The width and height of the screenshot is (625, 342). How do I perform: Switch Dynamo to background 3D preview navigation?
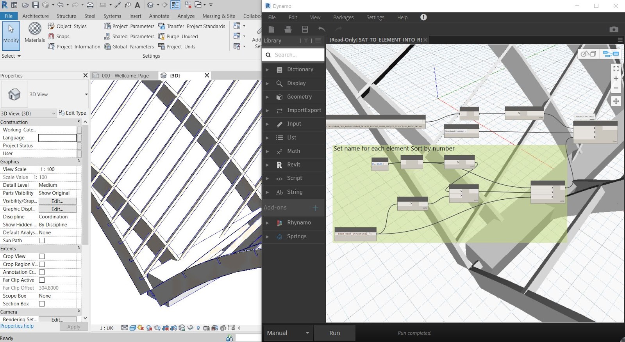tap(588, 54)
